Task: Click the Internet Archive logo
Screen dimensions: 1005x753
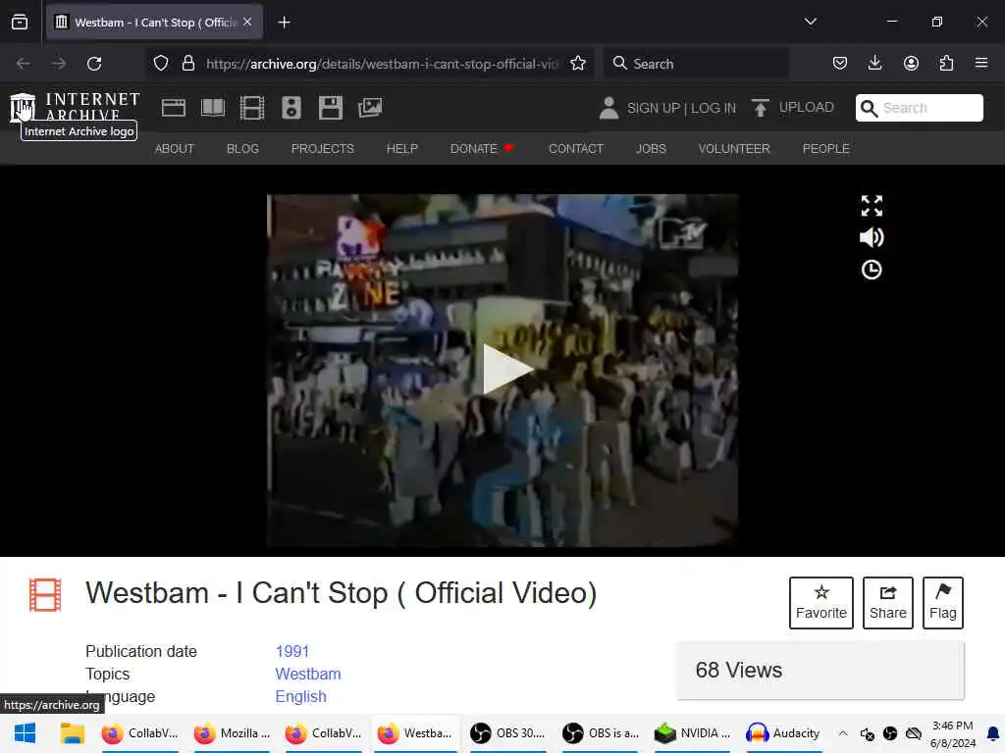Action: pyautogui.click(x=75, y=107)
